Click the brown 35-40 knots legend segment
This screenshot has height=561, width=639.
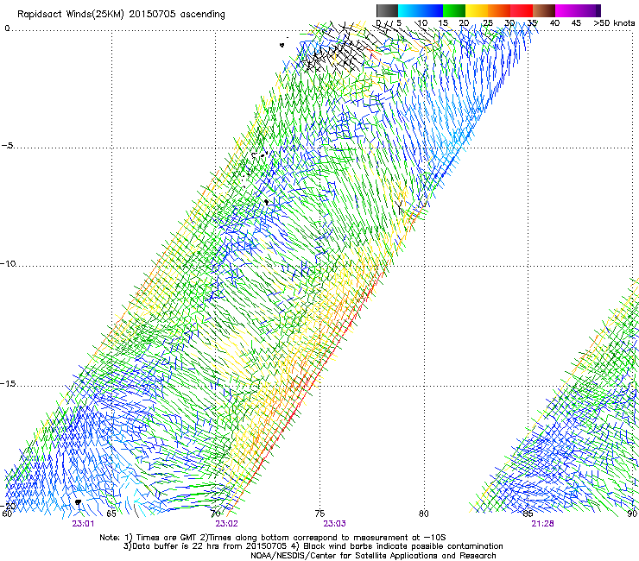click(x=544, y=10)
